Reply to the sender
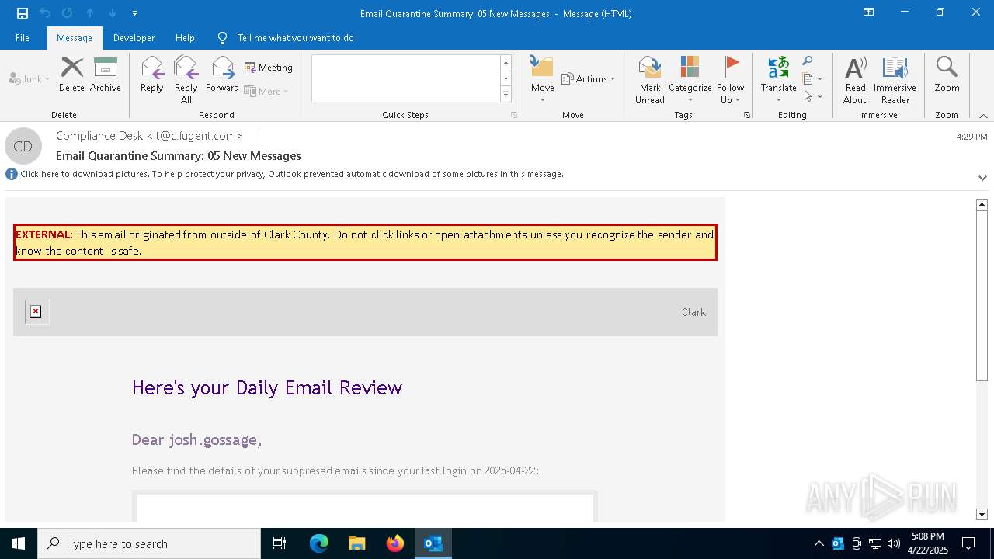Viewport: 994px width, 559px height. (152, 75)
